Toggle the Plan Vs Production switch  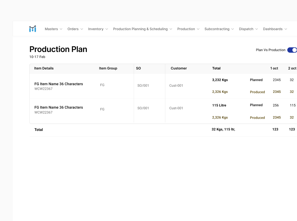[x=292, y=50]
